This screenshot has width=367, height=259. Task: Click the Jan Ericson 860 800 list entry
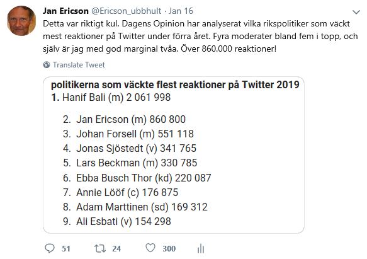tap(124, 119)
